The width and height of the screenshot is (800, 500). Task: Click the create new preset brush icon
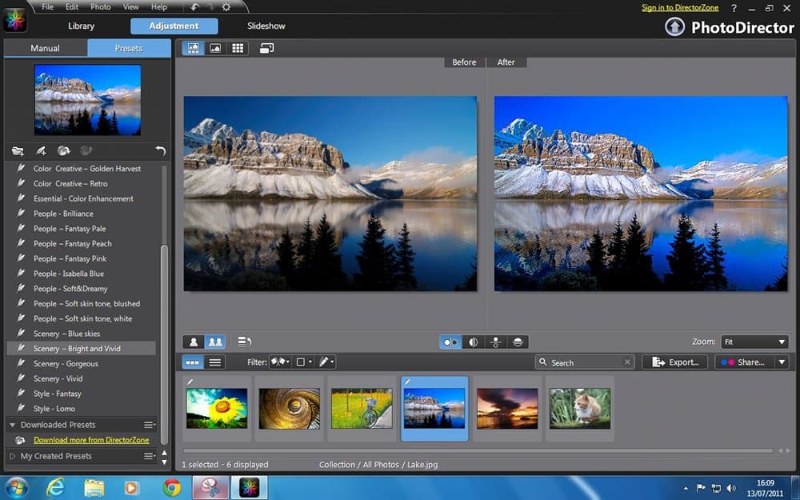click(x=41, y=150)
